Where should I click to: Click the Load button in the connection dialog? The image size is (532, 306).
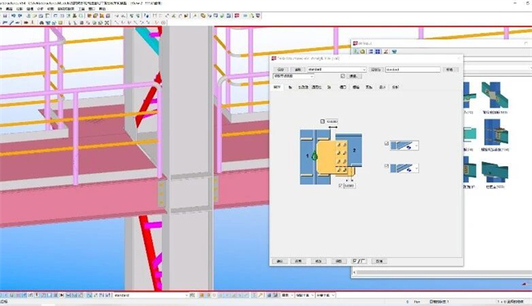[298, 70]
